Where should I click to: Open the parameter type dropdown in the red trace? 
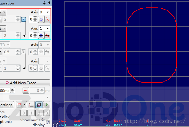tap(3, 12)
